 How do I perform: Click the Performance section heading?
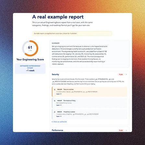click(x=57, y=130)
